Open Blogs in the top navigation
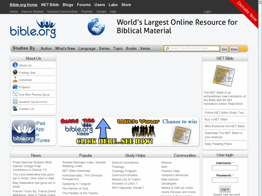Screen dimensions: 262x196 click(x=68, y=5)
